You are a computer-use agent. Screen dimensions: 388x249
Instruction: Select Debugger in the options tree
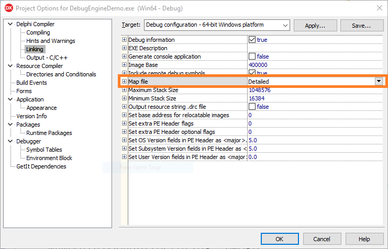coord(28,141)
